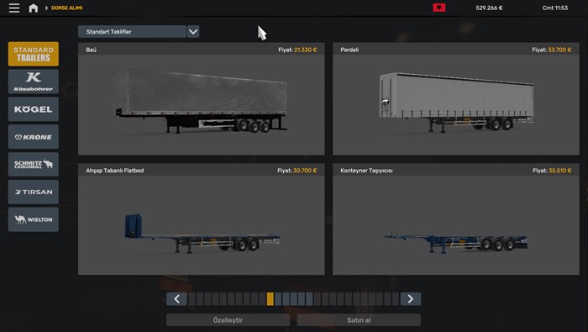The image size is (588, 332).
Task: Select the Tirsan brand logo
Action: pos(34,192)
